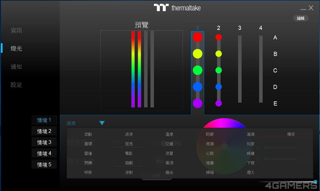Select the 眨眼 lighting mode
320x191 pixels.
click(210, 134)
